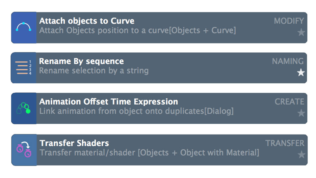Click the Transfer Shaders icon

pos(24,150)
